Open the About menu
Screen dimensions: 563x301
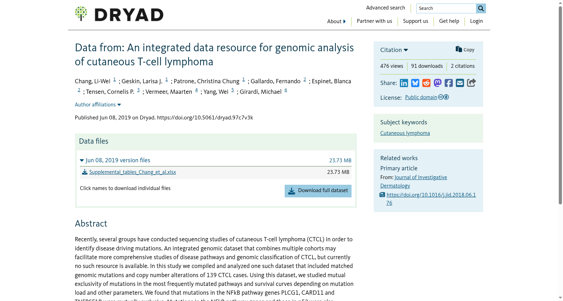(336, 21)
